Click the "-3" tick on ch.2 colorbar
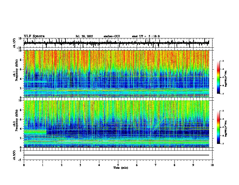The width and height of the screenshot is (239, 185). 223,111
